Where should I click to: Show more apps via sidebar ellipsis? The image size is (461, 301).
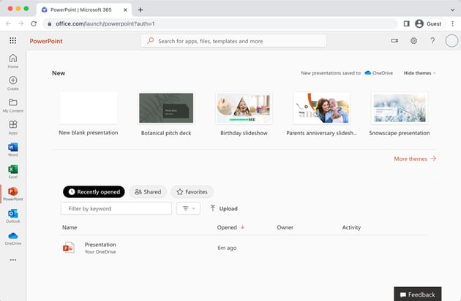point(13,259)
